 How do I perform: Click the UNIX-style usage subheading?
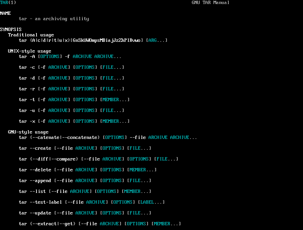click(30, 51)
